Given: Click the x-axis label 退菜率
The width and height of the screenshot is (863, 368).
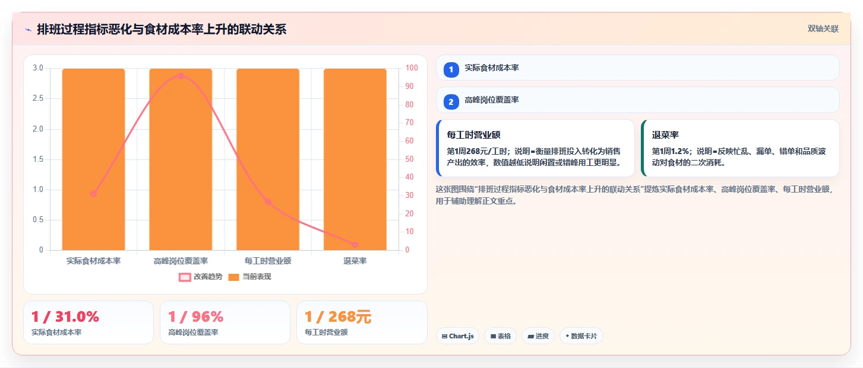Looking at the screenshot, I should (355, 261).
